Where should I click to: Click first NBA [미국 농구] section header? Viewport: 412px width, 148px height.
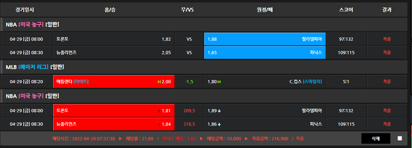point(32,24)
